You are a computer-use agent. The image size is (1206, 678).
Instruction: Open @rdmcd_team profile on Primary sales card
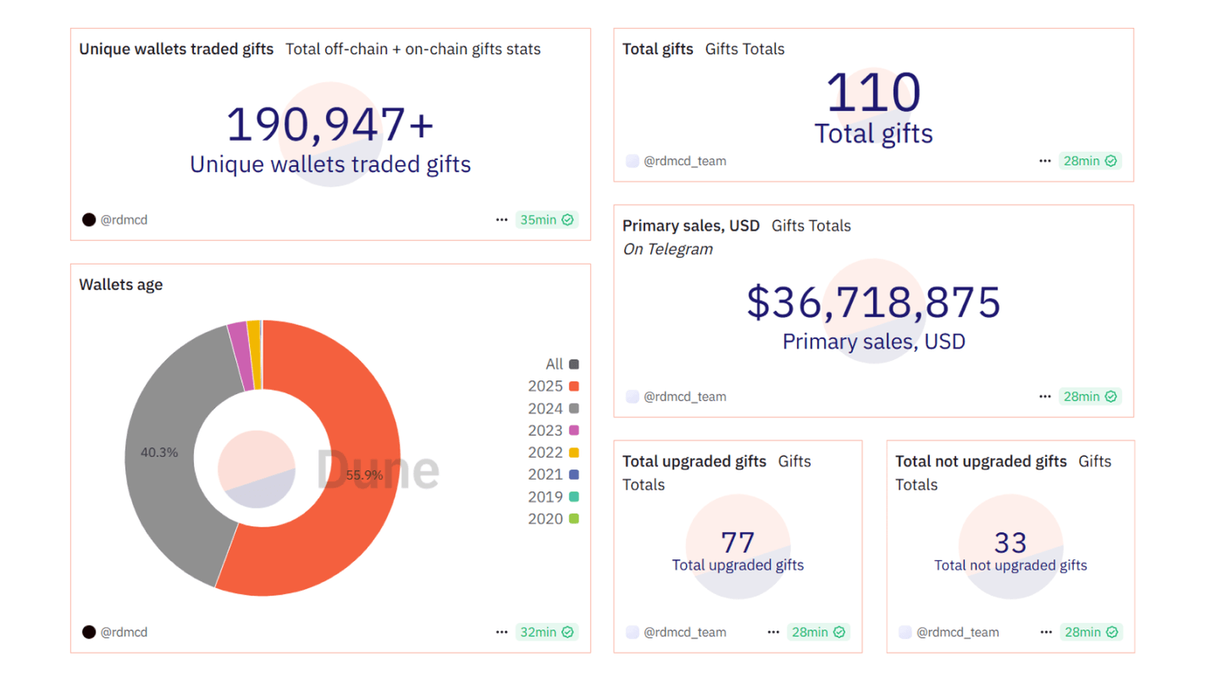click(685, 396)
